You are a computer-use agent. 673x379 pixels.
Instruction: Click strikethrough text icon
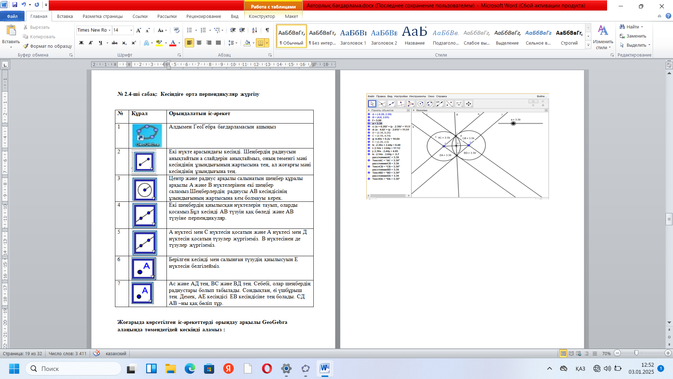tap(114, 43)
